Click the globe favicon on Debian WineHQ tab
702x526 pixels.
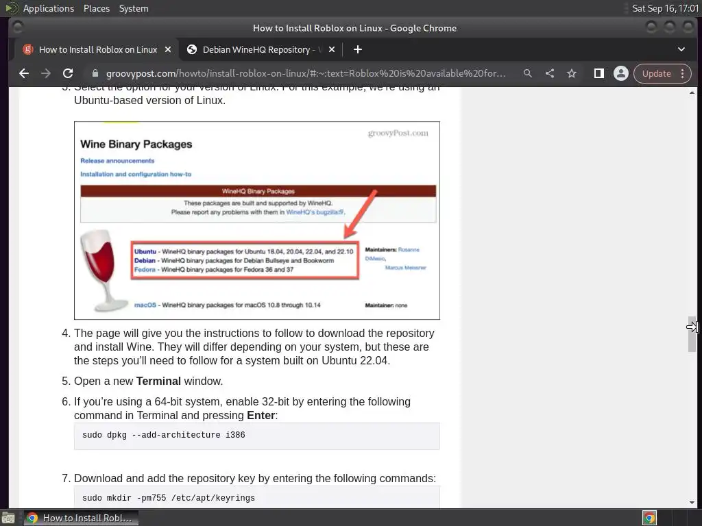[192, 49]
